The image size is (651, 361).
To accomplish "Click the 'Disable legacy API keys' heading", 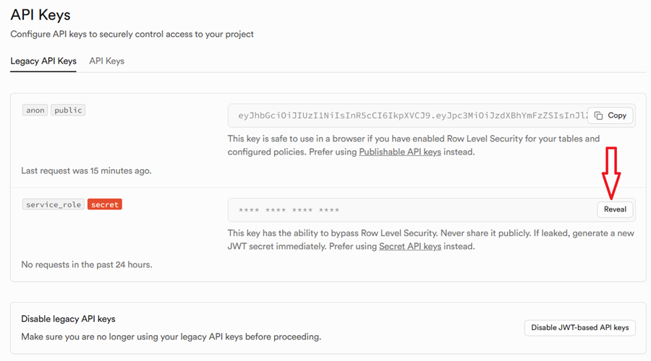I will [68, 319].
